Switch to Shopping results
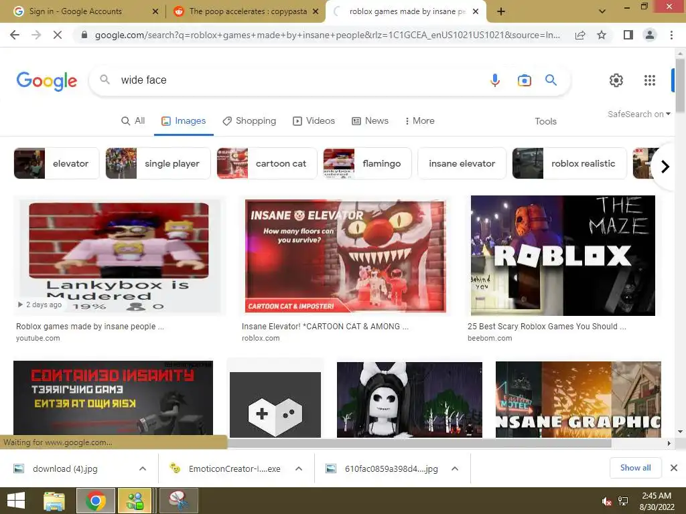686x514 pixels. pyautogui.click(x=249, y=120)
